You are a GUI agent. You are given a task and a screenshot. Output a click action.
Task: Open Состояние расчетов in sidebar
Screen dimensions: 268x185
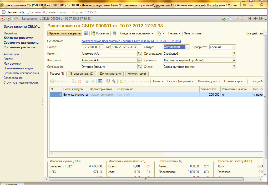point(19,47)
